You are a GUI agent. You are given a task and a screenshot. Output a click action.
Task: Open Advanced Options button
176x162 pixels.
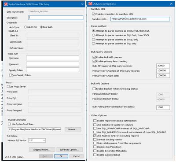[x=70, y=150]
